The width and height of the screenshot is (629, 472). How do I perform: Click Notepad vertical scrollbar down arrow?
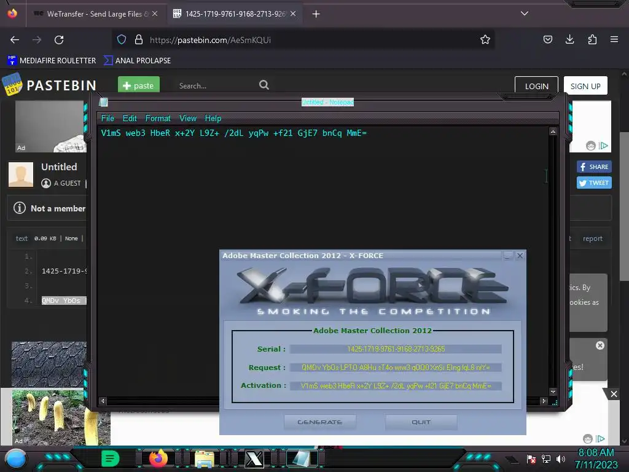553,391
